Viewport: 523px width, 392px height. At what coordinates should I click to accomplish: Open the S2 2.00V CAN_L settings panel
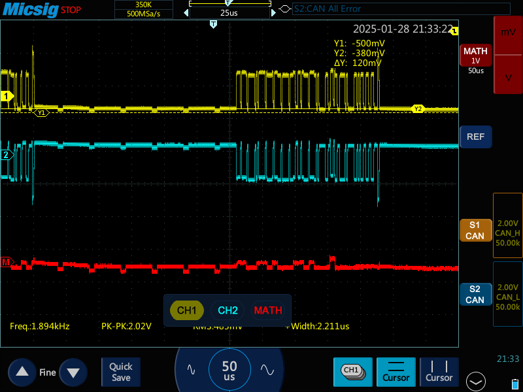[x=508, y=294]
